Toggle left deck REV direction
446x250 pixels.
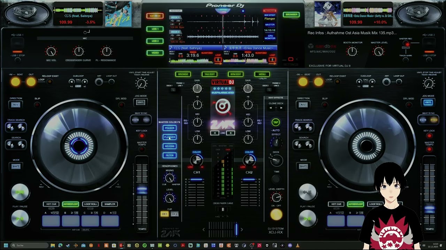point(16,105)
